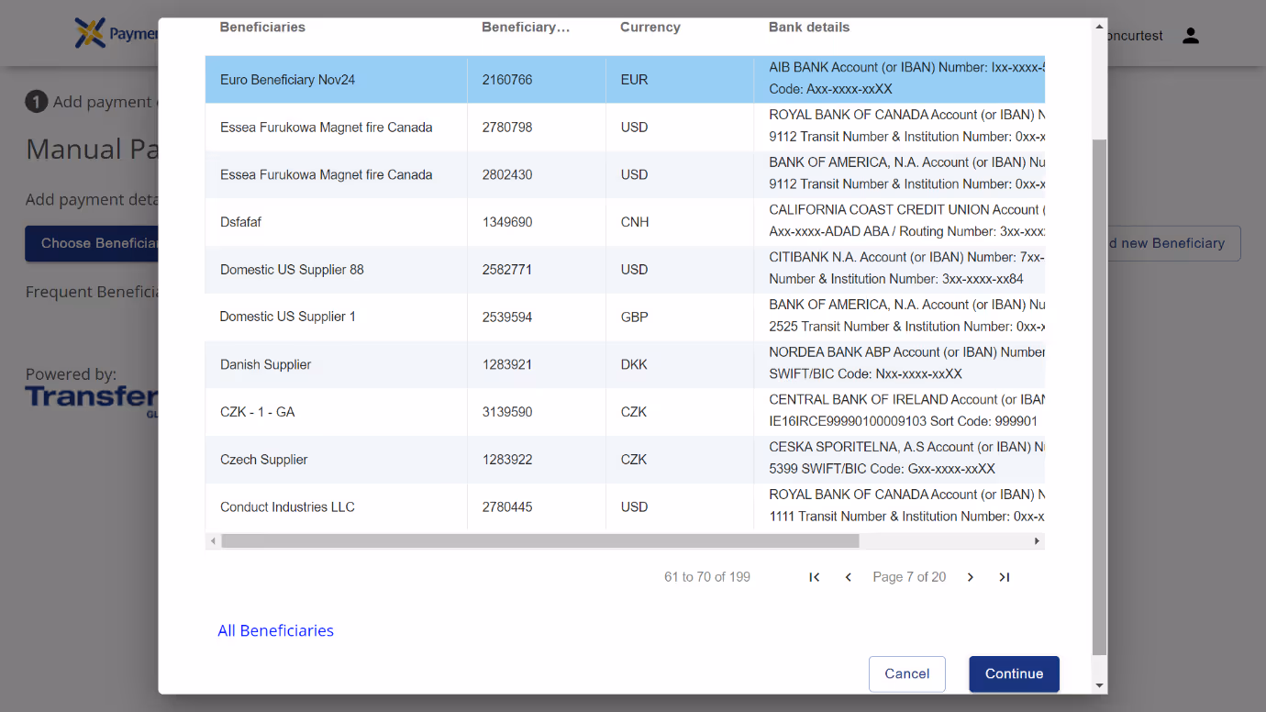Click the Choose Beneficiary button behind dialog
This screenshot has width=1266, height=712.
click(x=92, y=243)
